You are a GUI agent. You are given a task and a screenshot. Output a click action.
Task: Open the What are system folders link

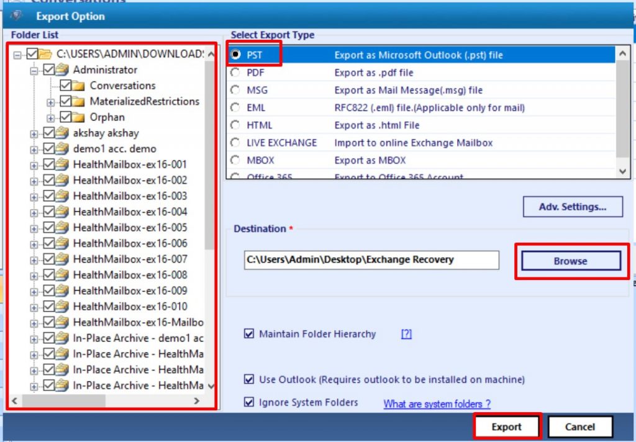point(437,404)
